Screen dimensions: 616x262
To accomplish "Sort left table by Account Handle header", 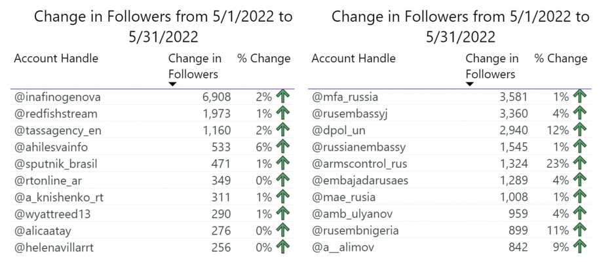I will point(56,59).
